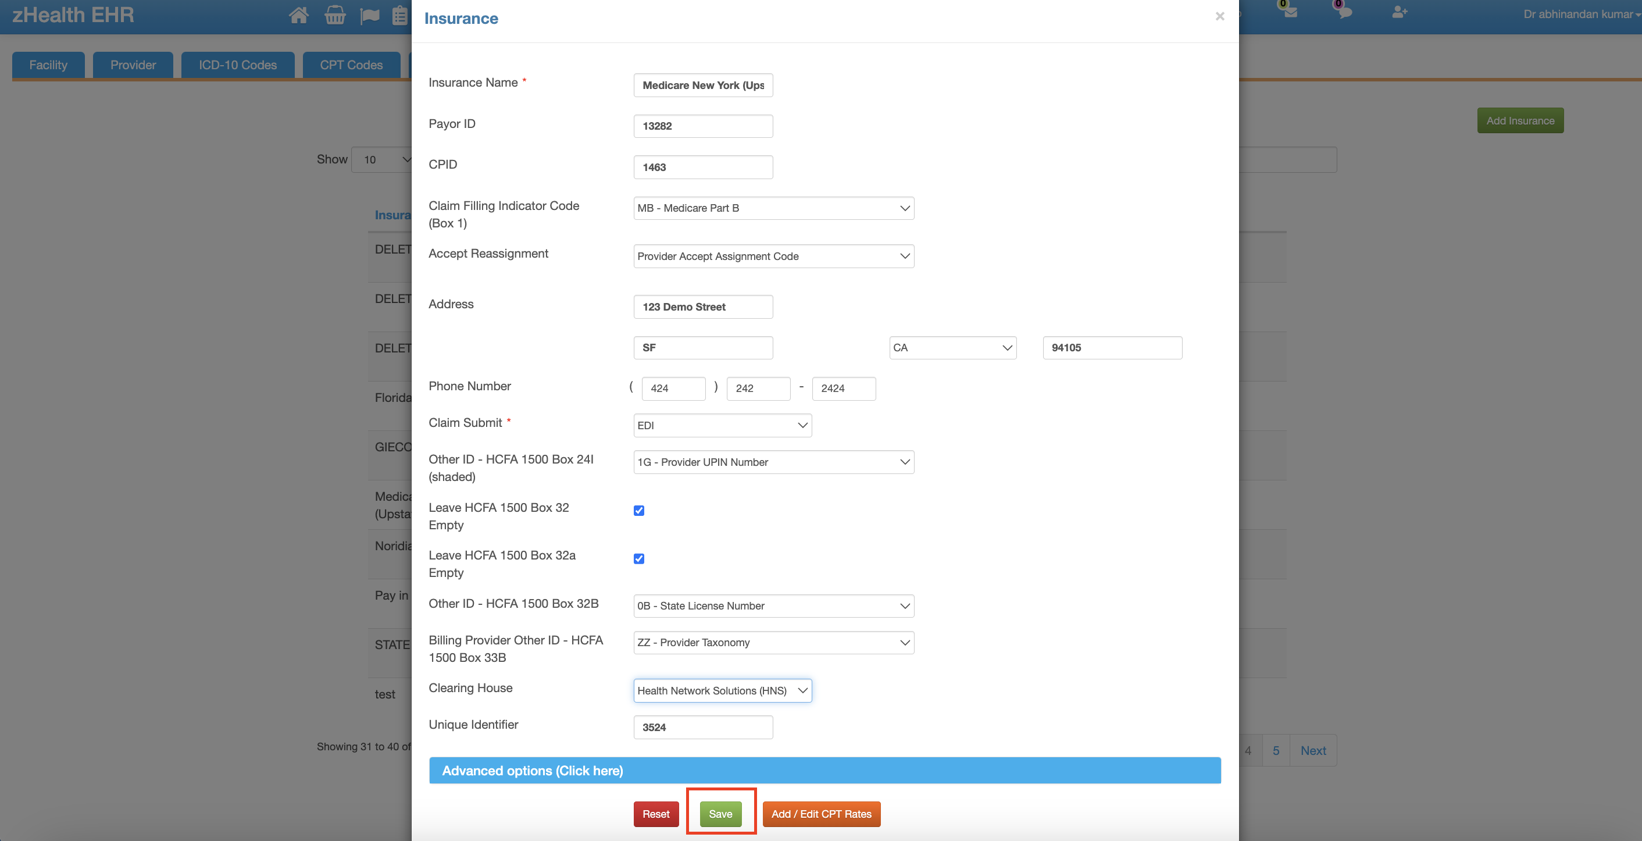Open Billing Provider Box 33B dropdown
Viewport: 1642px width, 841px height.
[773, 643]
